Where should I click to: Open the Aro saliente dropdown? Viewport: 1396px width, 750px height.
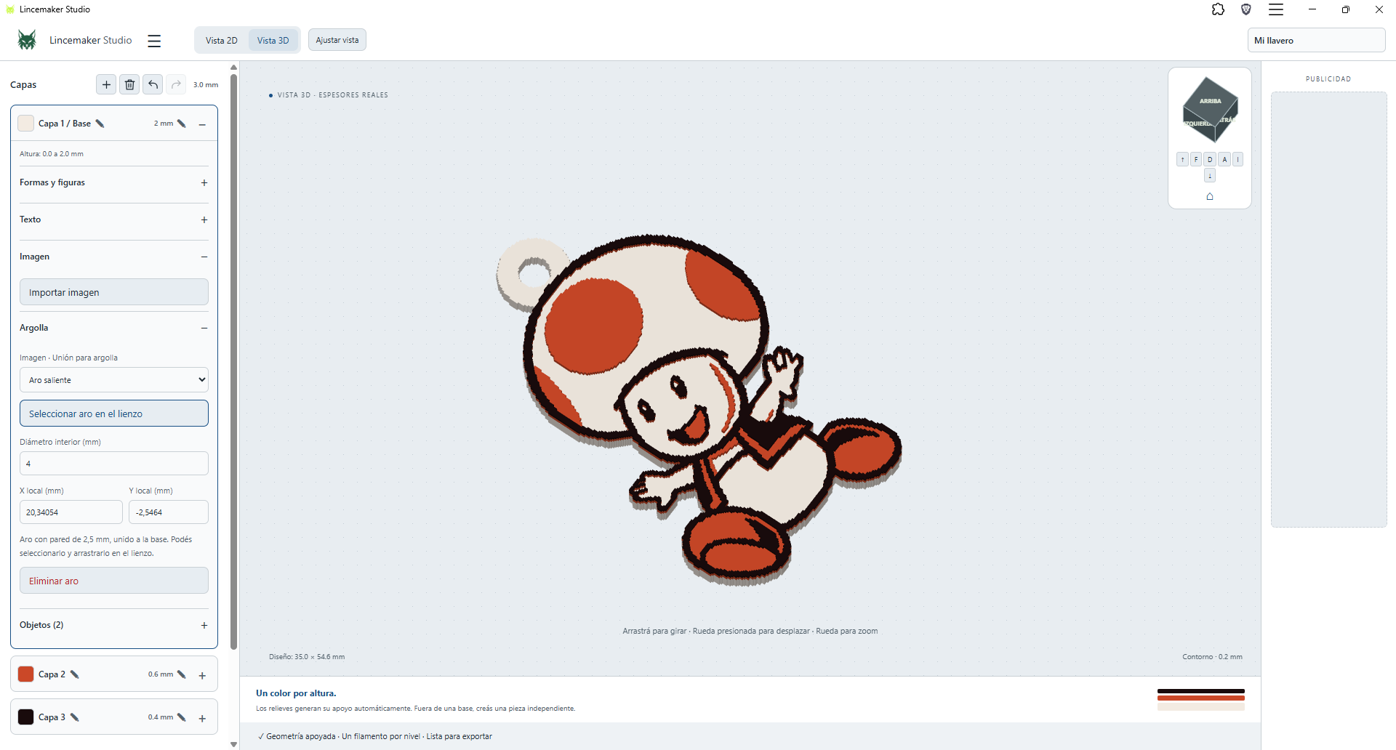(114, 380)
